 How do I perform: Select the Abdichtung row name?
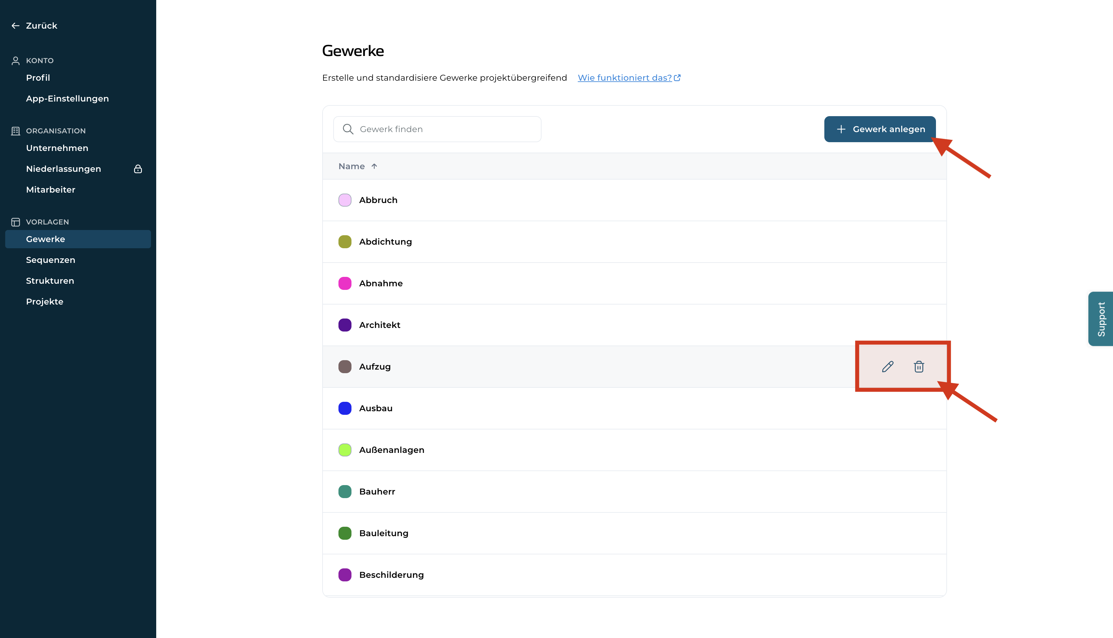(x=386, y=242)
